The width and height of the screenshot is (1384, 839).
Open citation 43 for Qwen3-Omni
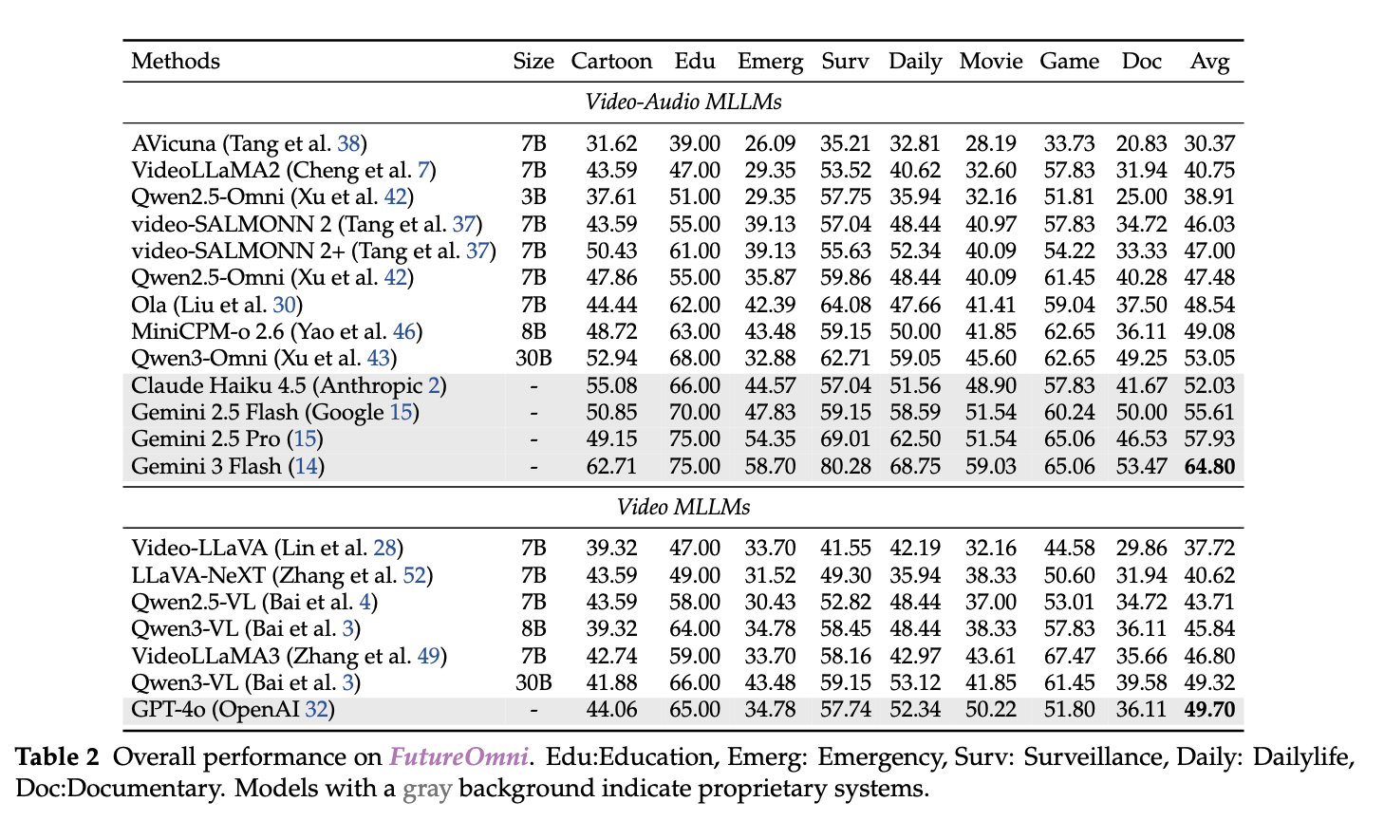(x=378, y=359)
